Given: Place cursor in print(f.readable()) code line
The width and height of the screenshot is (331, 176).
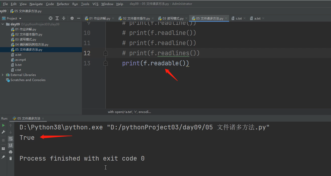Looking at the screenshot, I should click(156, 63).
